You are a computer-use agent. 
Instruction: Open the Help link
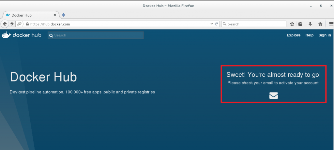[x=309, y=35]
